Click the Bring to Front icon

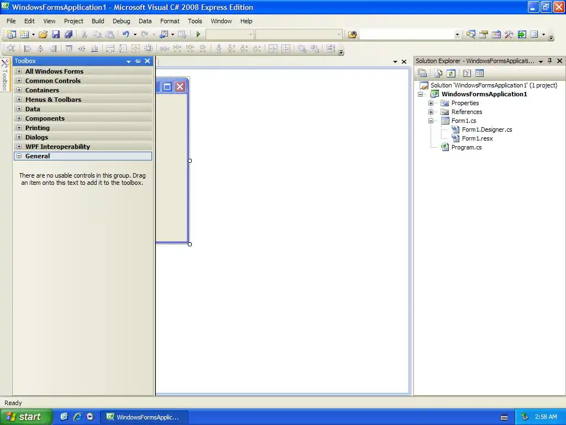point(302,49)
